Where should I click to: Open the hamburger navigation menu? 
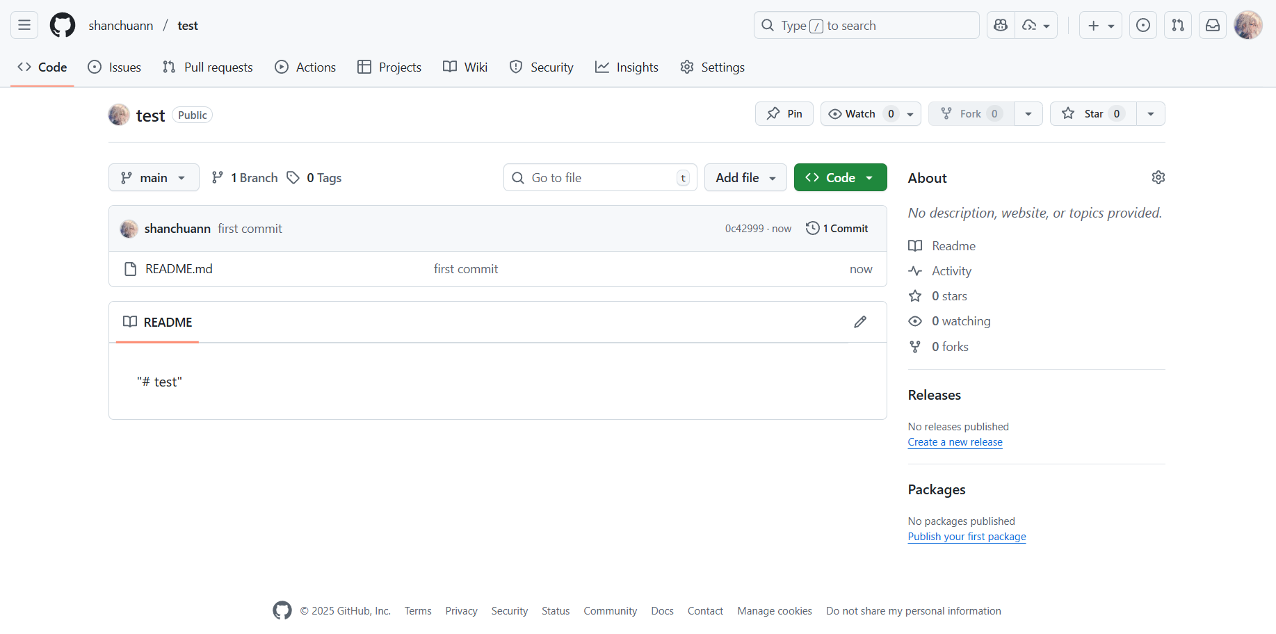click(x=24, y=26)
